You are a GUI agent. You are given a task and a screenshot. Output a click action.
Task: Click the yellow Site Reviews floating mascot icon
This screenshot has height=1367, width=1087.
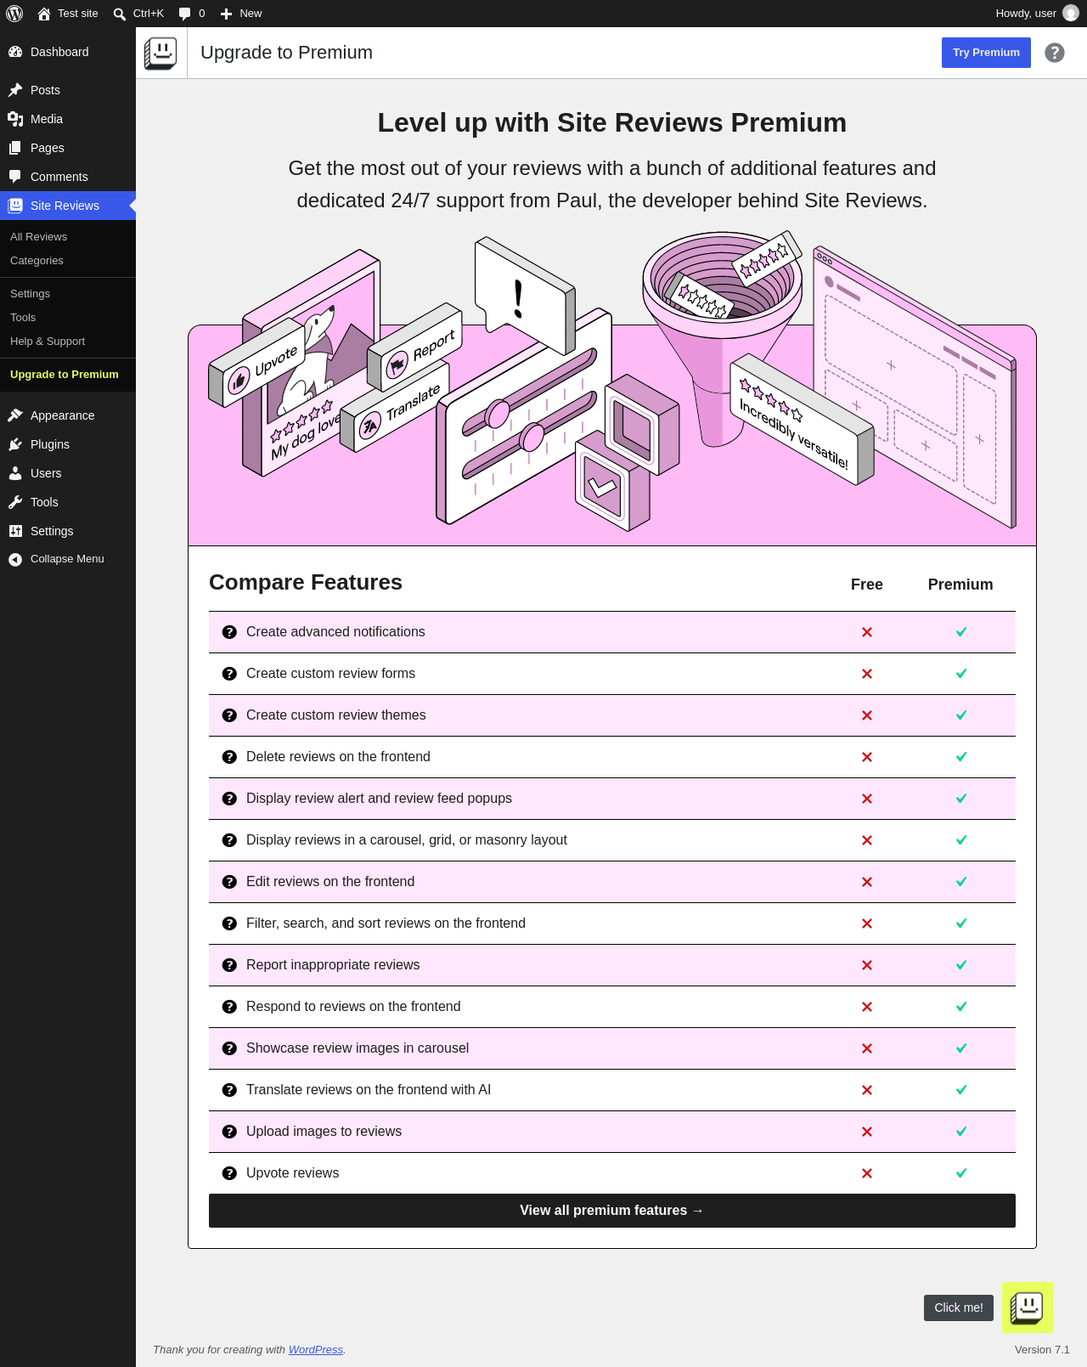(x=1028, y=1308)
